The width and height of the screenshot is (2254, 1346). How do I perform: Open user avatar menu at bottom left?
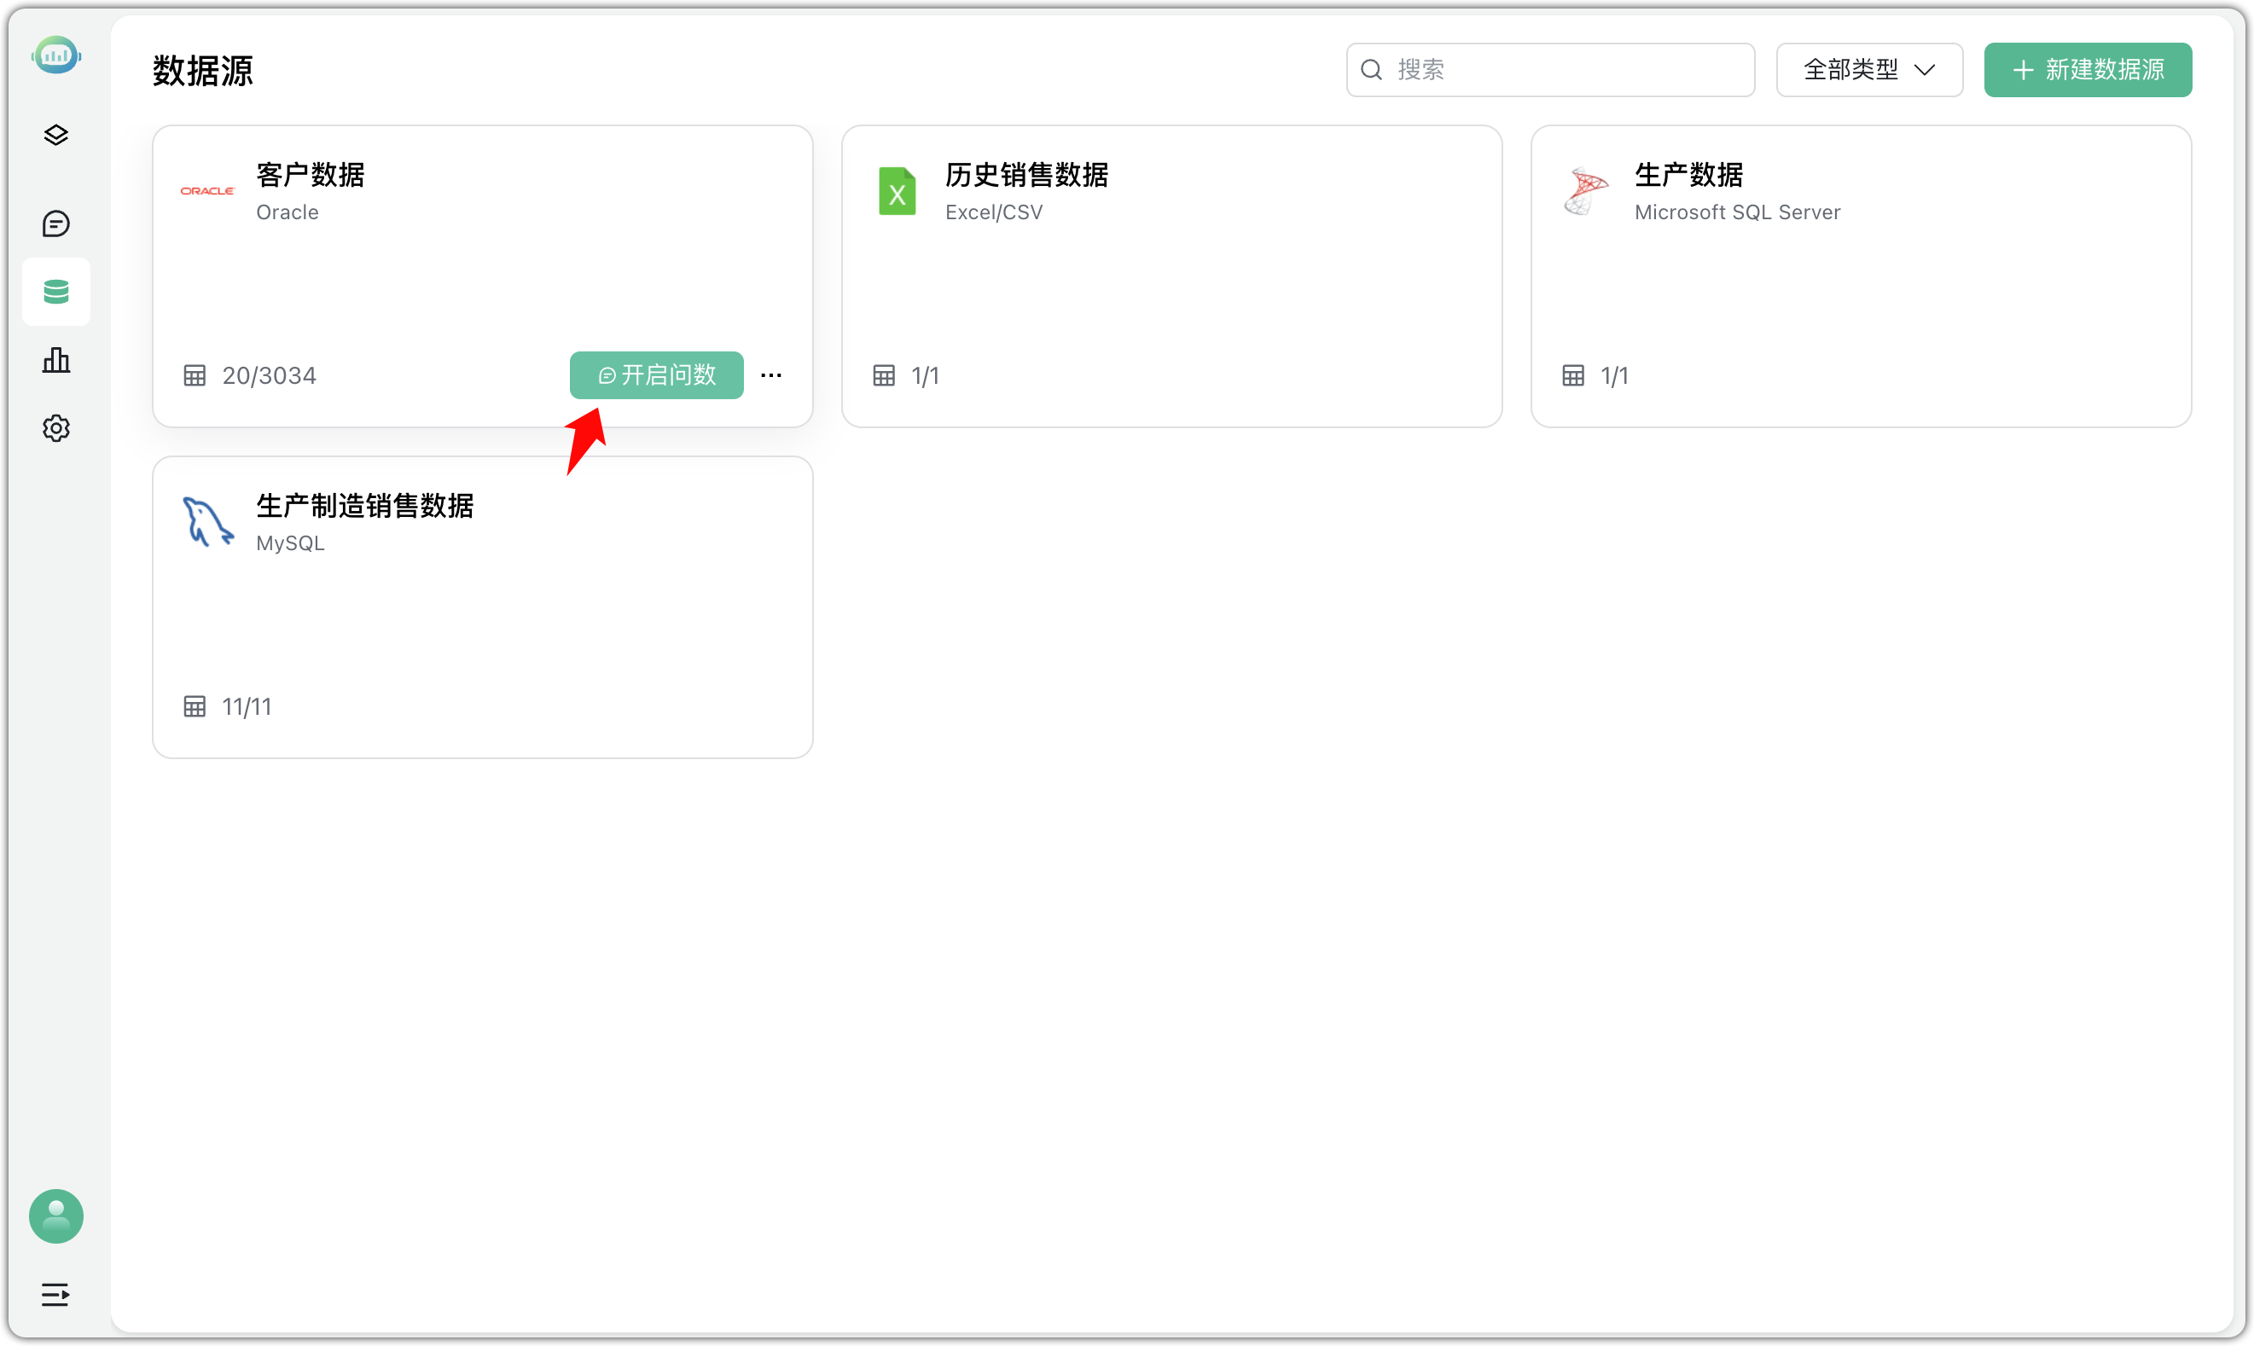point(55,1216)
